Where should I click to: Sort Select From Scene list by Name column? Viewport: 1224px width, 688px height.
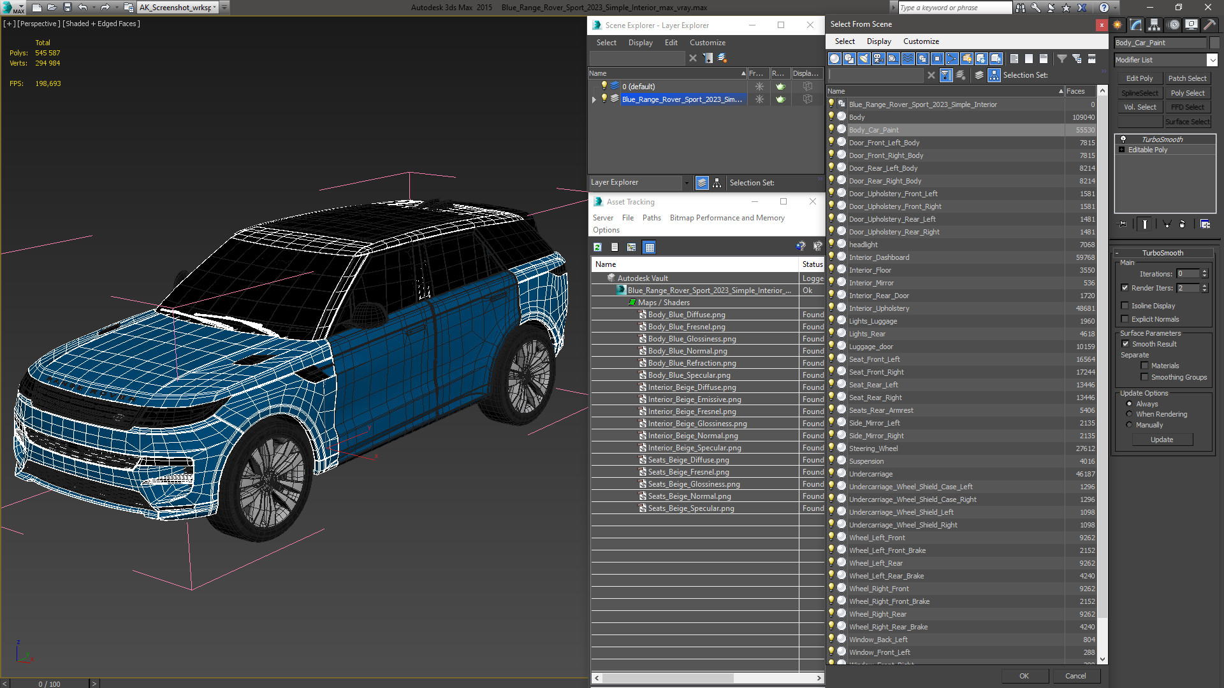(x=945, y=91)
